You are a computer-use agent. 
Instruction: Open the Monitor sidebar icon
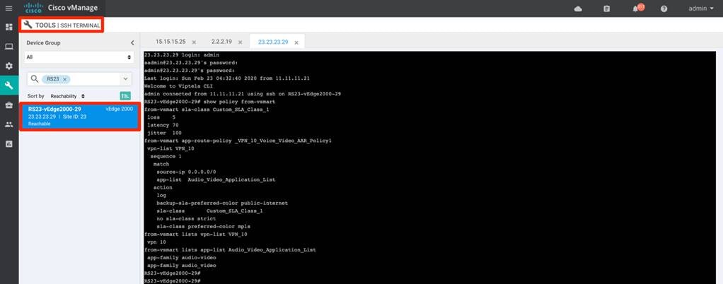tap(8, 47)
